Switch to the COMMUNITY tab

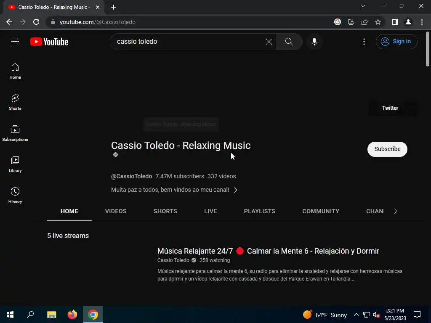coord(321,211)
